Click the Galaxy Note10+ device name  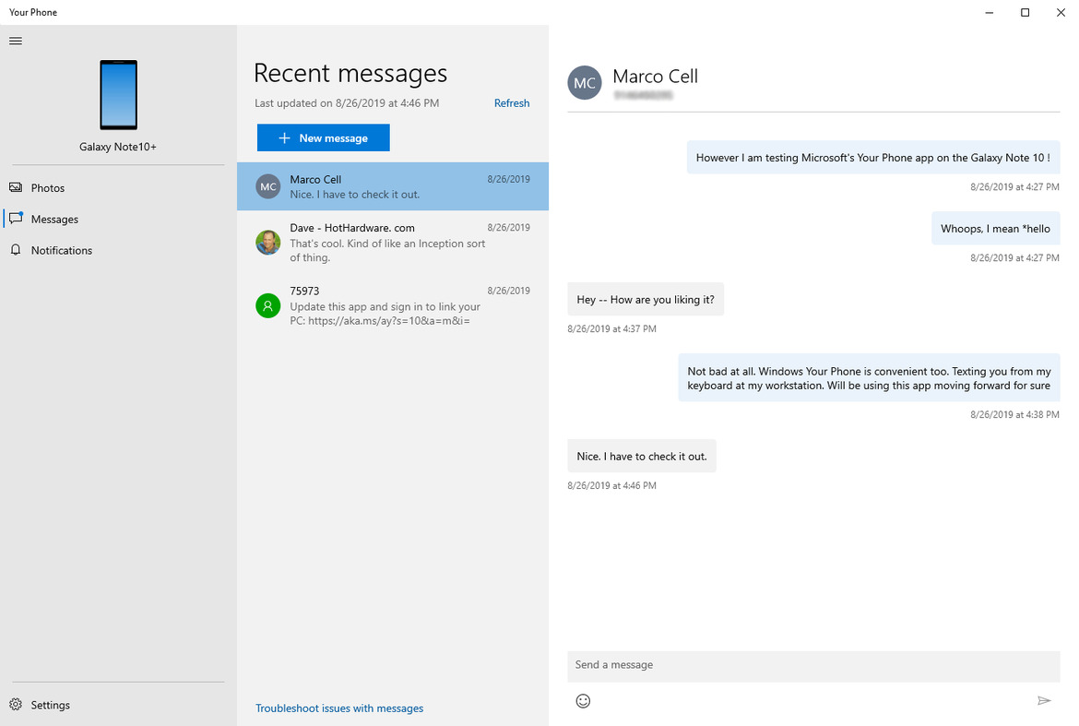(x=118, y=147)
